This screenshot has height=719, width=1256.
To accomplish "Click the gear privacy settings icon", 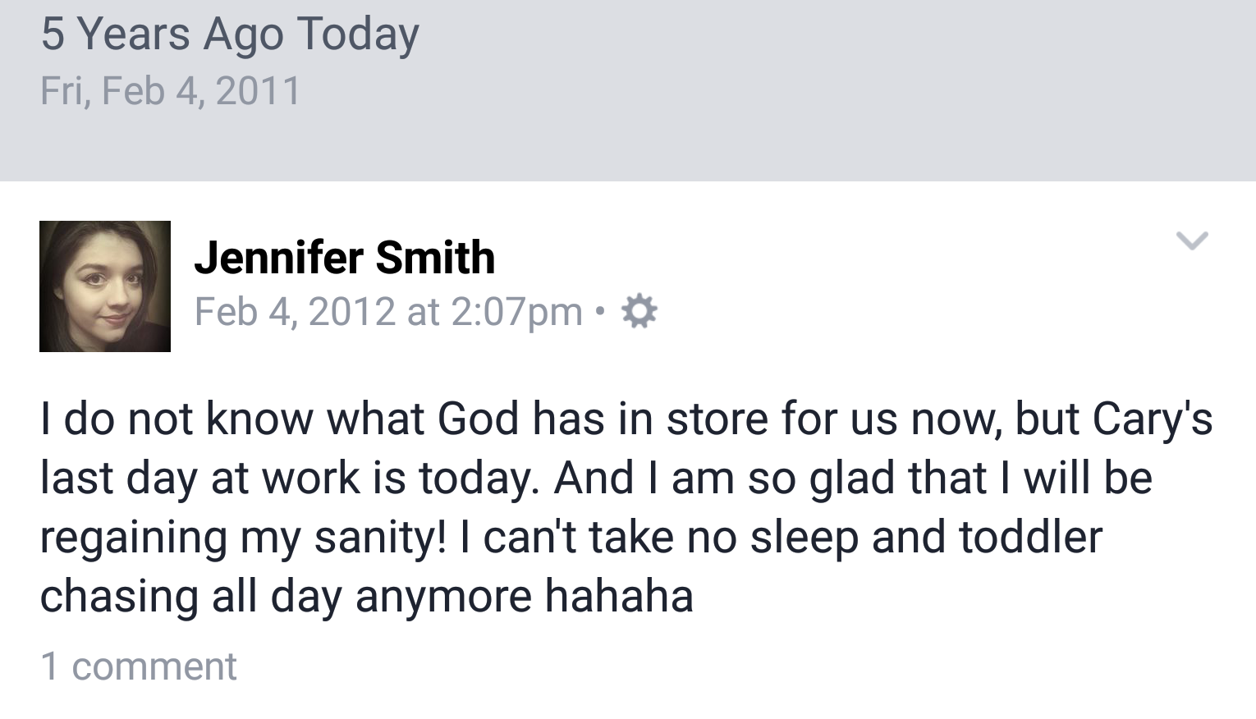I will tap(639, 312).
